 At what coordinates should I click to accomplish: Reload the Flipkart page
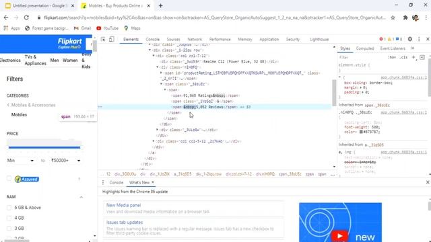26,17
